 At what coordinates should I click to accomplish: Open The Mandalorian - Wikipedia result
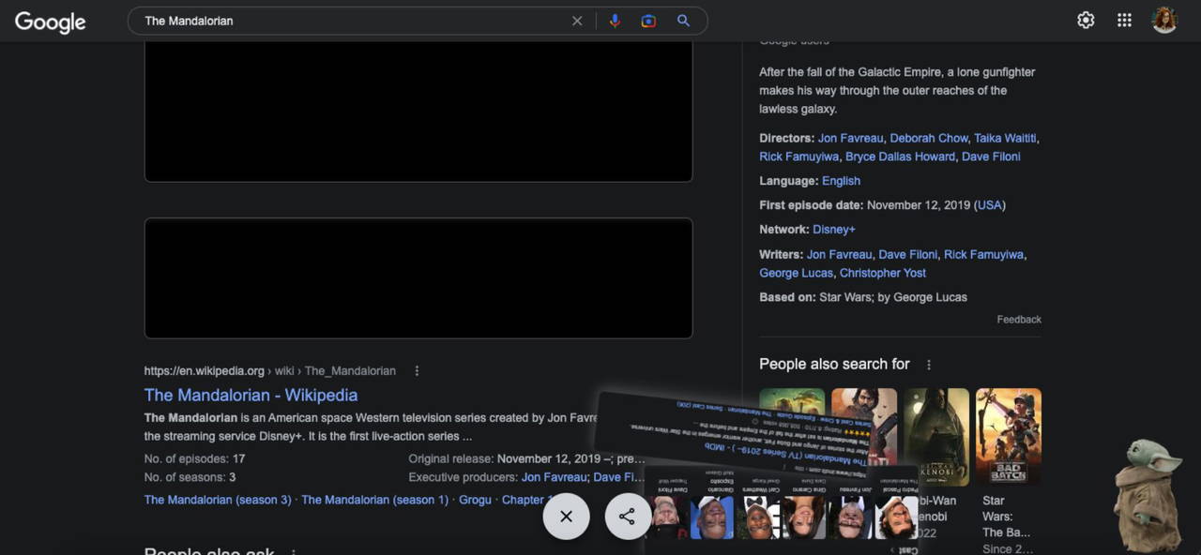pyautogui.click(x=251, y=396)
